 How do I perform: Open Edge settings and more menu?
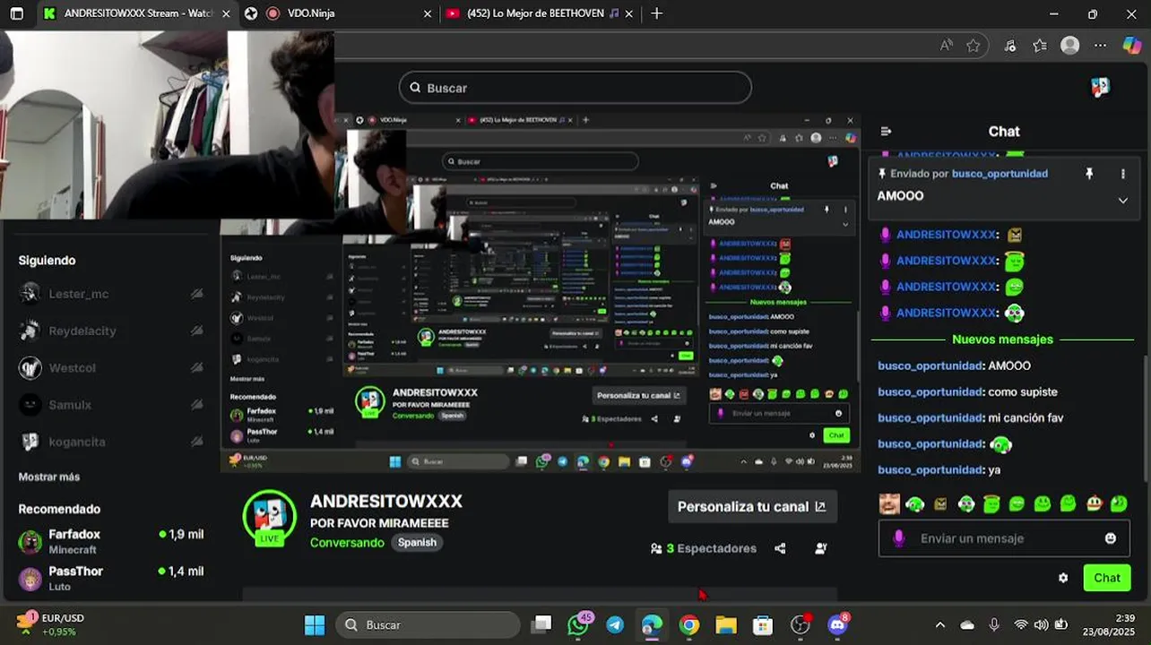click(1101, 46)
